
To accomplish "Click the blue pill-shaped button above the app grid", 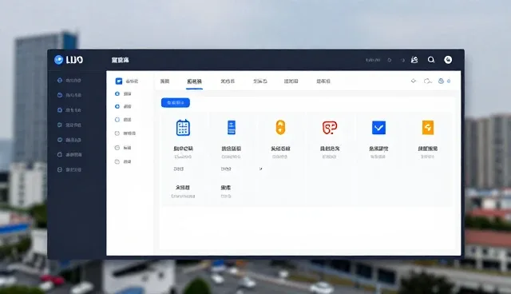I will click(176, 103).
